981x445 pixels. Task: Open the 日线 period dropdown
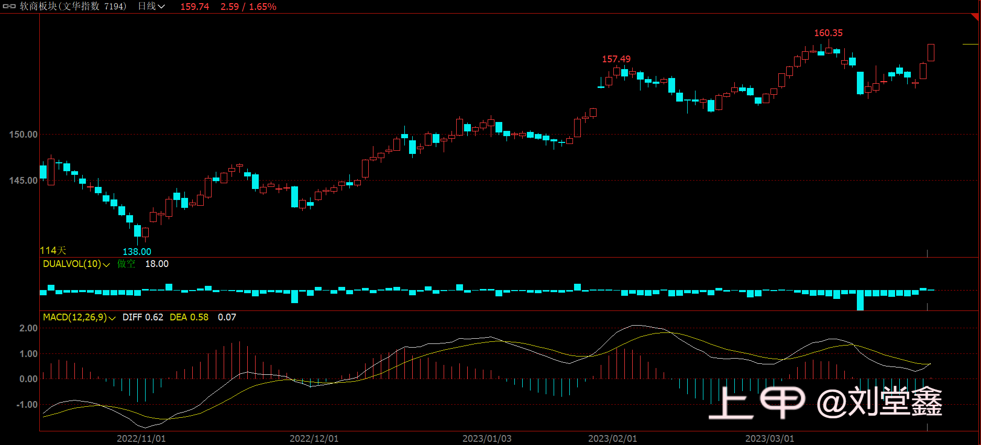(x=151, y=6)
